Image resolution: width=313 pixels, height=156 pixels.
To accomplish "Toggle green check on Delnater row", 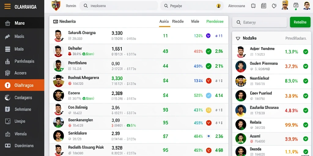I will click(x=208, y=51).
